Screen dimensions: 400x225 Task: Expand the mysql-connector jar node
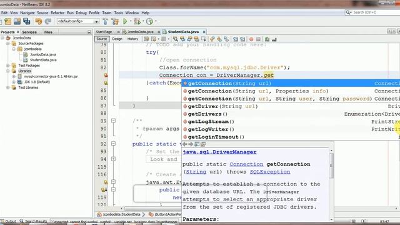(x=14, y=76)
